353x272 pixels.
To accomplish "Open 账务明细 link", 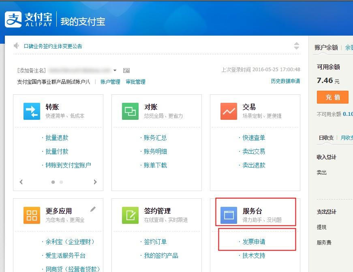I will (x=155, y=151).
